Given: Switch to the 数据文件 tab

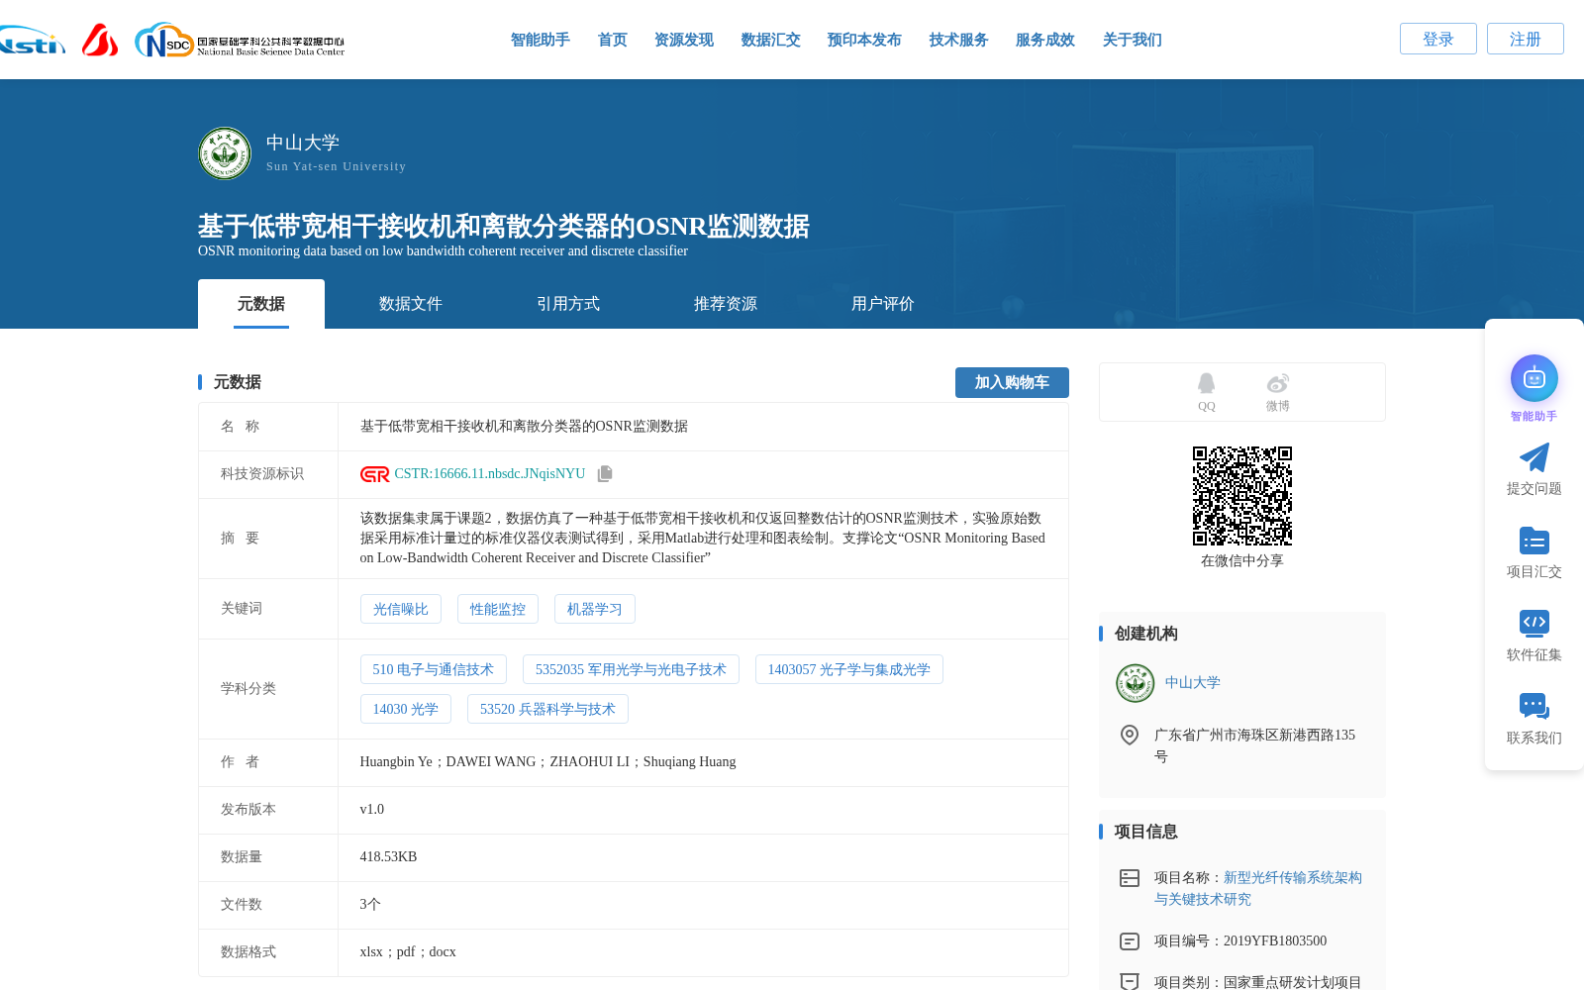Looking at the screenshot, I should coord(410,304).
